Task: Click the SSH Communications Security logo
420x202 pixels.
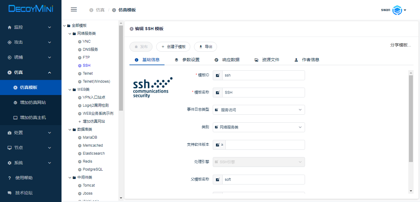Action: point(153,88)
